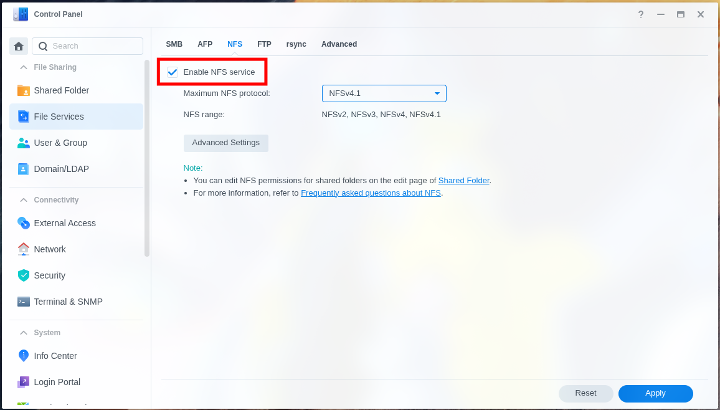
Task: Click the Control Panel title bar icon
Action: coord(21,14)
